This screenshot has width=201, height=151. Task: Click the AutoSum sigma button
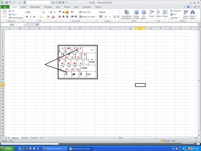[171, 11]
